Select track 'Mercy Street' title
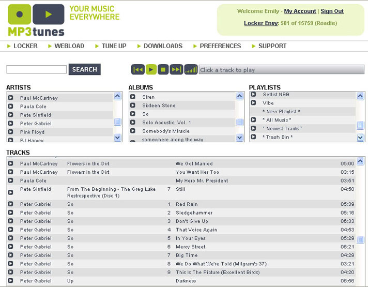The height and width of the screenshot is (287, 368). (191, 247)
